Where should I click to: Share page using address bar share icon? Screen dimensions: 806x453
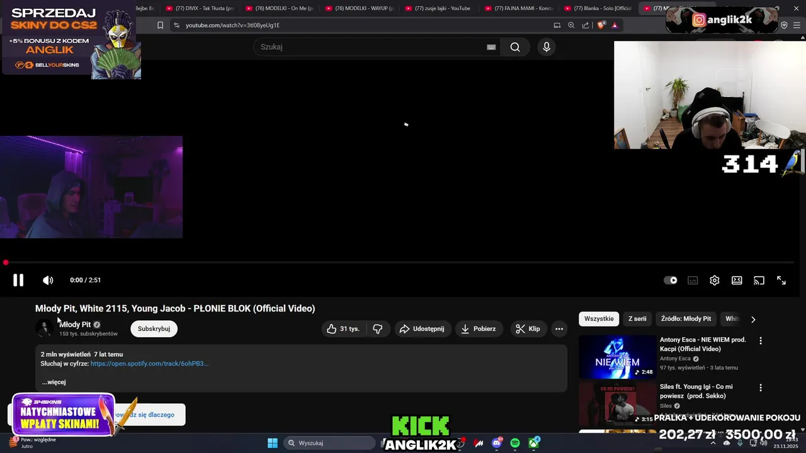(586, 25)
